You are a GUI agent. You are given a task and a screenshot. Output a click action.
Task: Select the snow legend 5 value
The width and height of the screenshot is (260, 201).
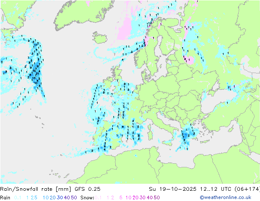[121, 198]
